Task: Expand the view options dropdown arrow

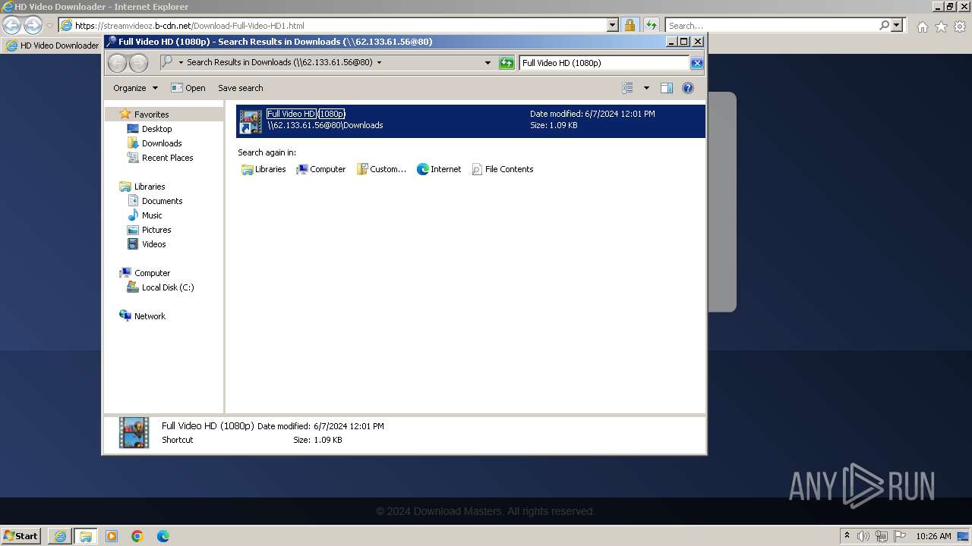Action: point(646,88)
